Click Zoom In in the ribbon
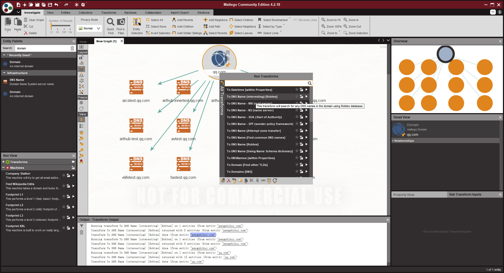Viewport: 504px width, 273px height. [x=351, y=20]
